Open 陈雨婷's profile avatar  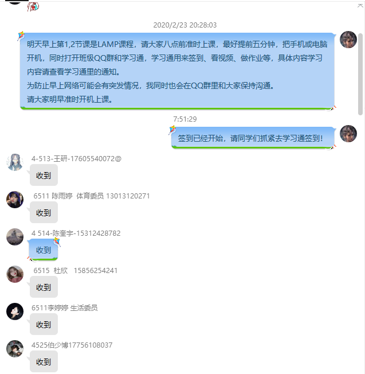click(x=15, y=200)
